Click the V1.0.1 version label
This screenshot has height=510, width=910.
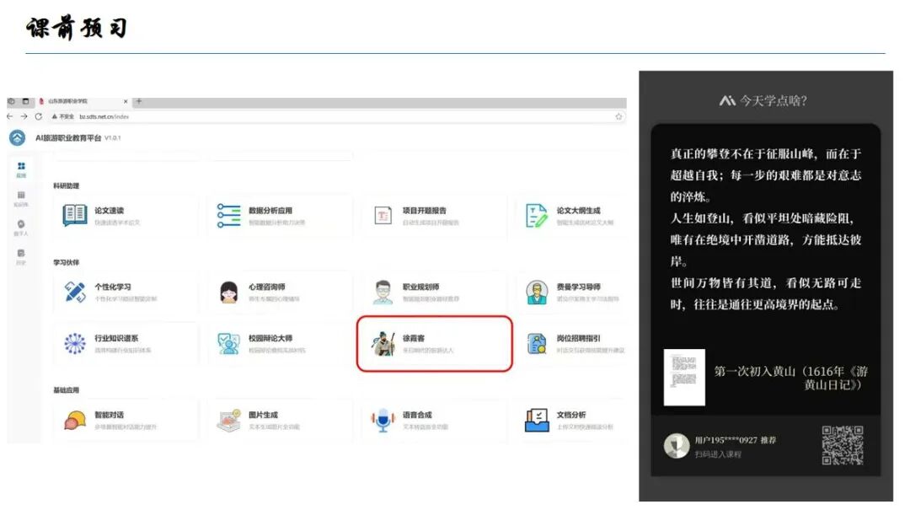[113, 138]
